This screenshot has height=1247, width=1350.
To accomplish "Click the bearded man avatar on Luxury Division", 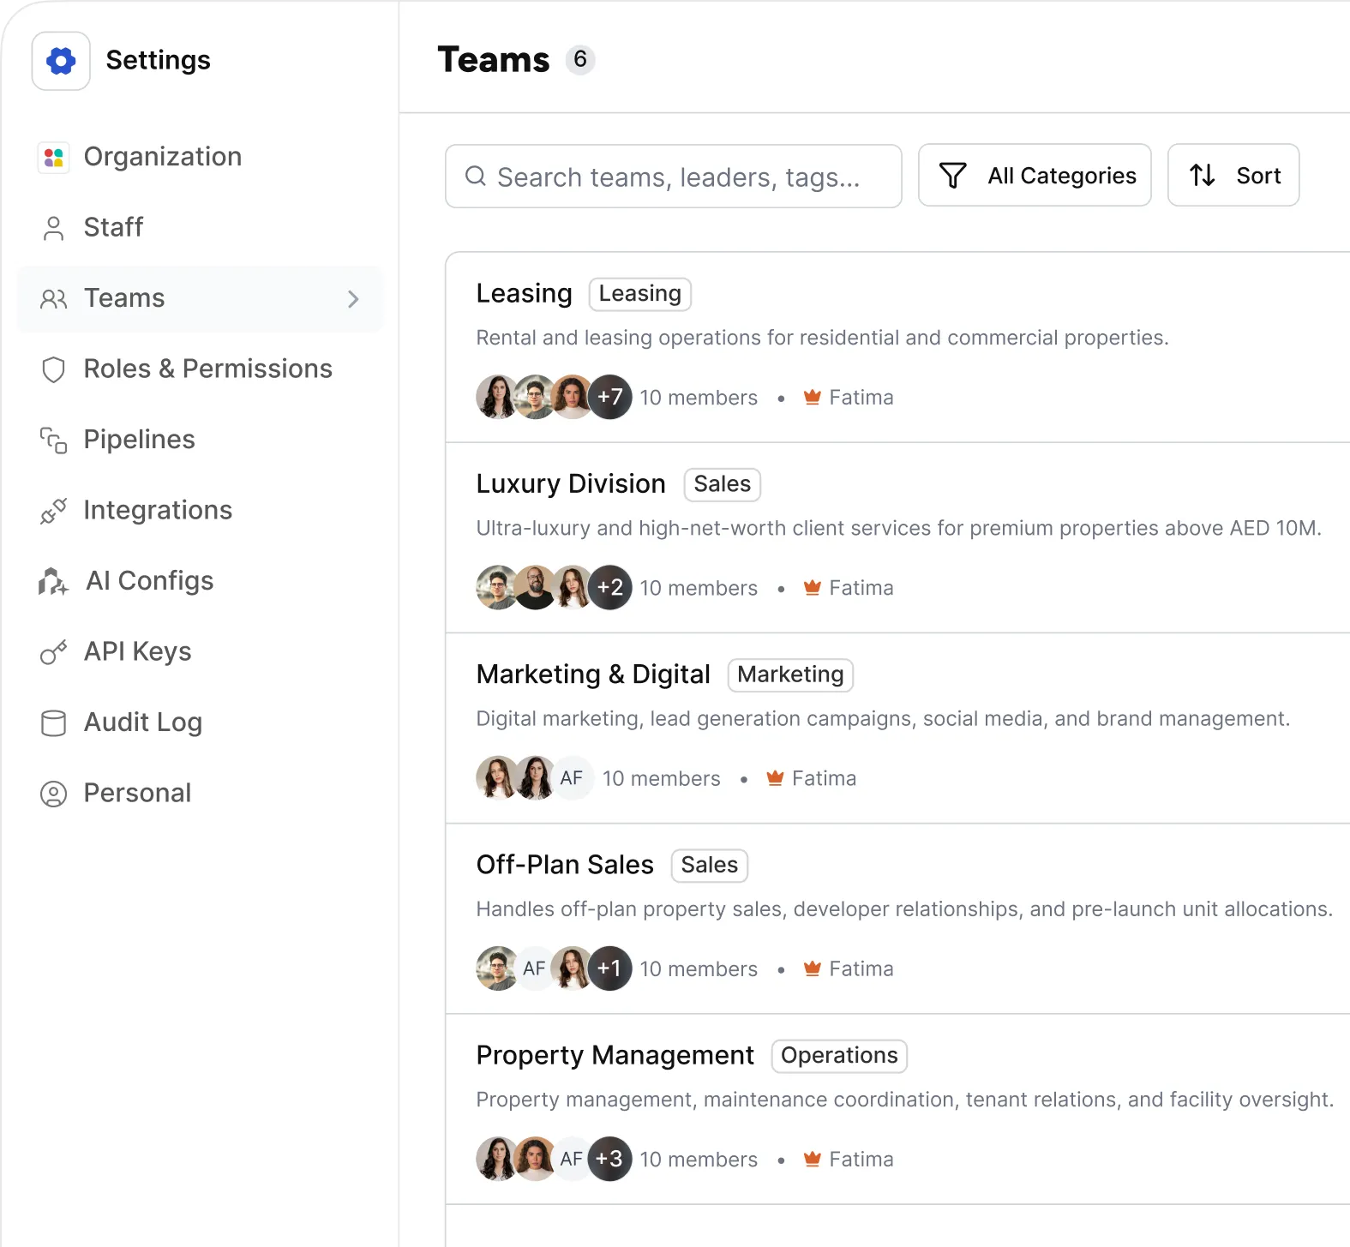I will 535,587.
